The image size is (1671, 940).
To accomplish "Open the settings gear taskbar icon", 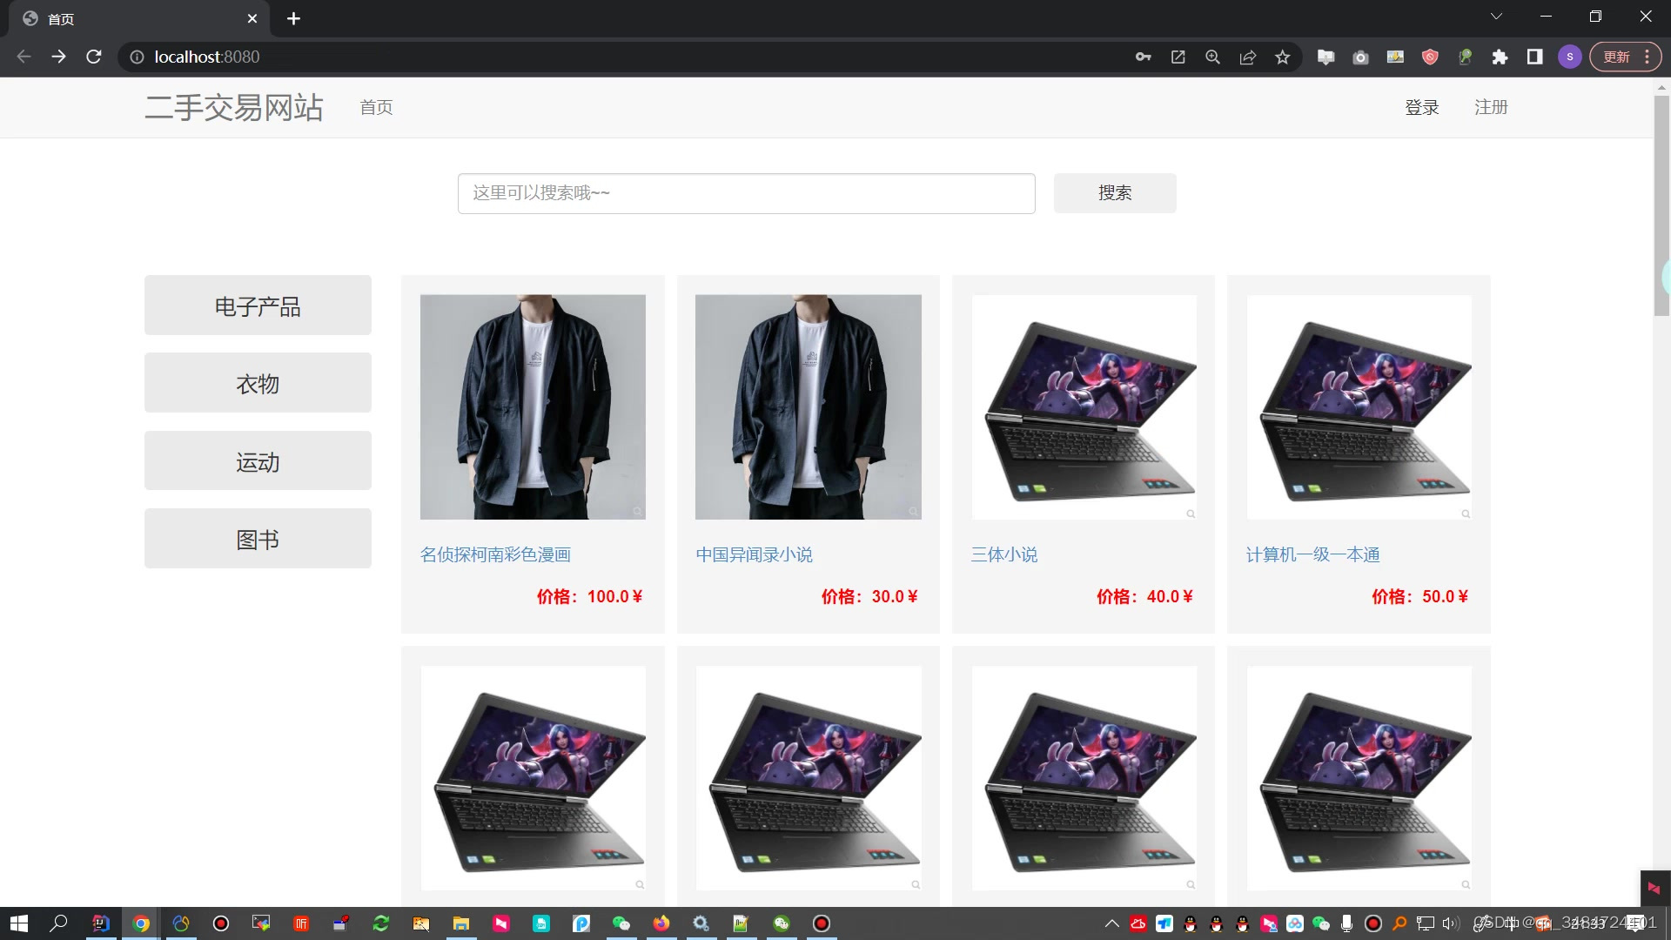I will (701, 923).
